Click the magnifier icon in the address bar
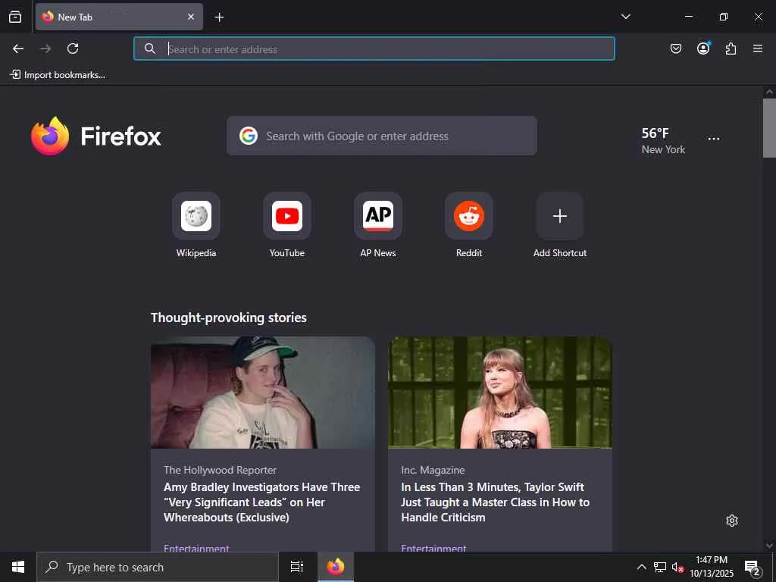 click(x=150, y=48)
